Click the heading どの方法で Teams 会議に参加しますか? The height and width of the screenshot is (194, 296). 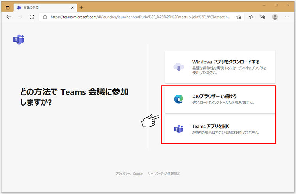[x=74, y=97]
